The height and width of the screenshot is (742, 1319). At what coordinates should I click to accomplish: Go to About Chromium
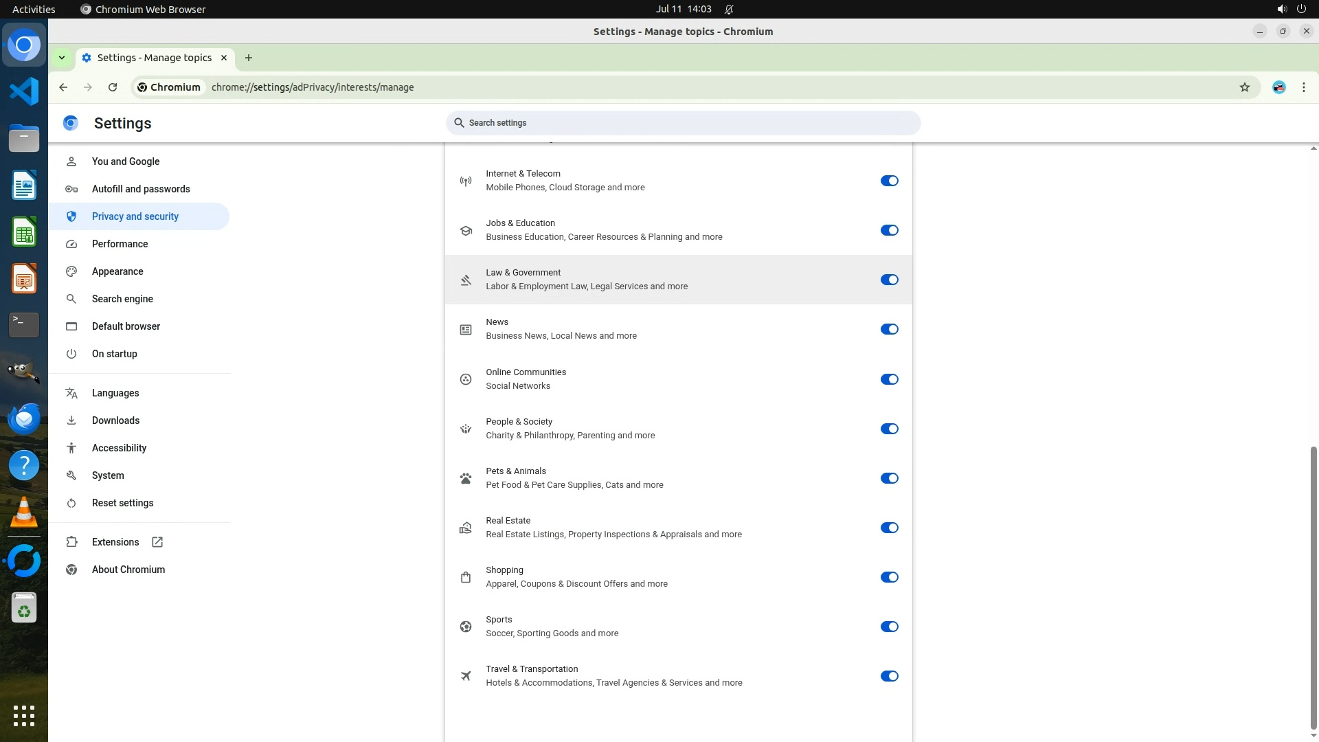pyautogui.click(x=128, y=570)
